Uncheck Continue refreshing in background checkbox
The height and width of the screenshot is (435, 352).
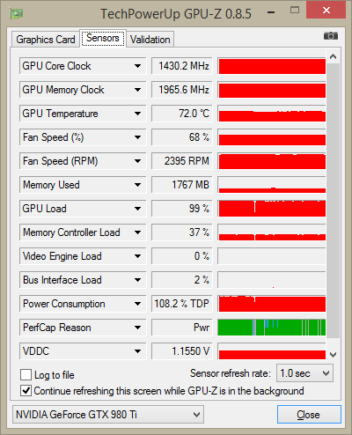(26, 391)
